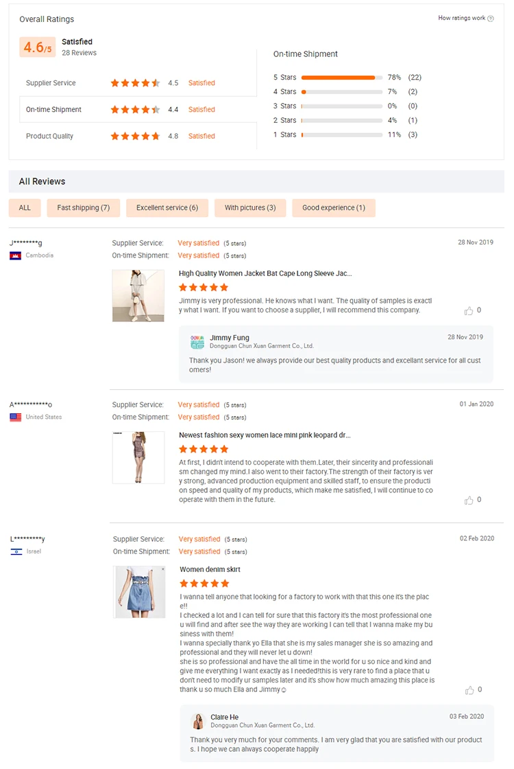
Task: Filter reviews by Excellent service (6)
Action: coord(167,208)
